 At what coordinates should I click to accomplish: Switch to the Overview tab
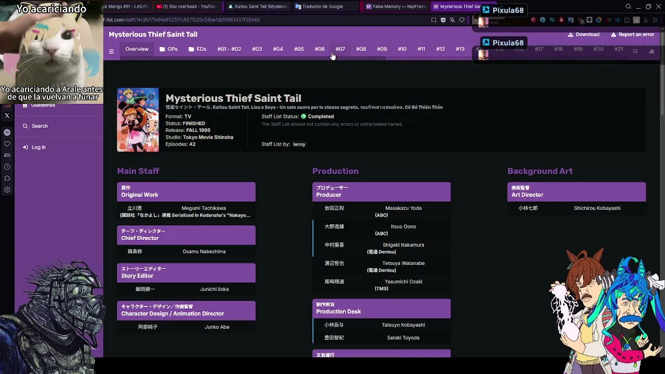(x=137, y=49)
